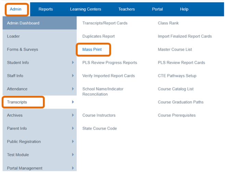The height and width of the screenshot is (173, 227).
Task: Open the Admin tab
Action: pyautogui.click(x=16, y=9)
